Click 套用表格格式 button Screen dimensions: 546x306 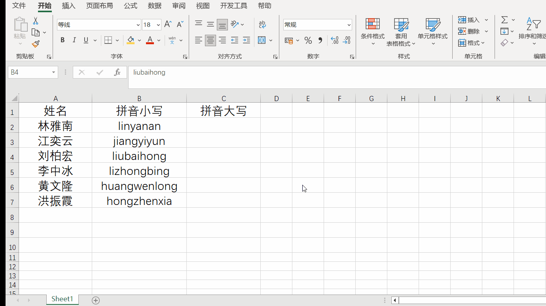click(401, 32)
